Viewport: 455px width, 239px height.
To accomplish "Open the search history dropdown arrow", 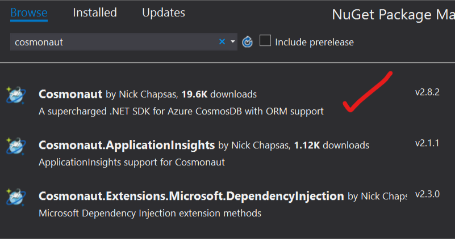I will (x=233, y=42).
